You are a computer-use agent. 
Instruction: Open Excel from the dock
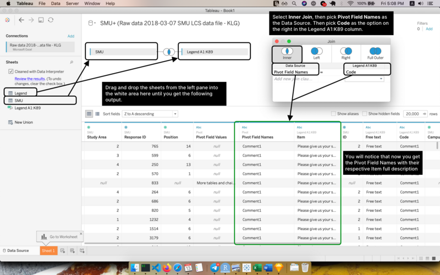point(257,268)
